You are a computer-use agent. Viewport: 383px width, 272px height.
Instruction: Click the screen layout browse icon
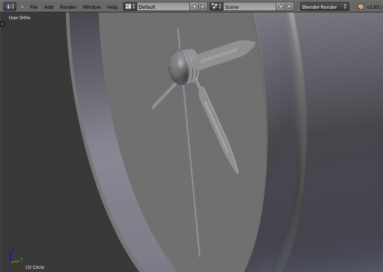[x=128, y=6]
